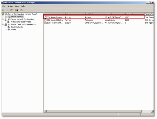This screenshot has width=157, height=119.
Task: Open the Help menu
Action: tap(23, 6)
